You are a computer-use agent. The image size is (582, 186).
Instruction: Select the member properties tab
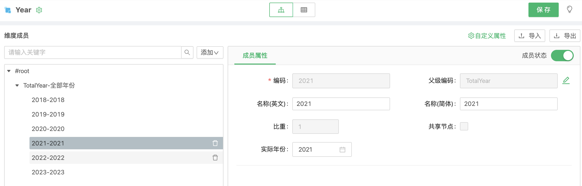pyautogui.click(x=255, y=56)
